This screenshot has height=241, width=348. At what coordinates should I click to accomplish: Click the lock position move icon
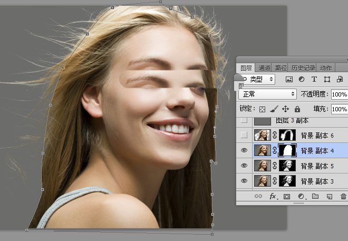[285, 109]
